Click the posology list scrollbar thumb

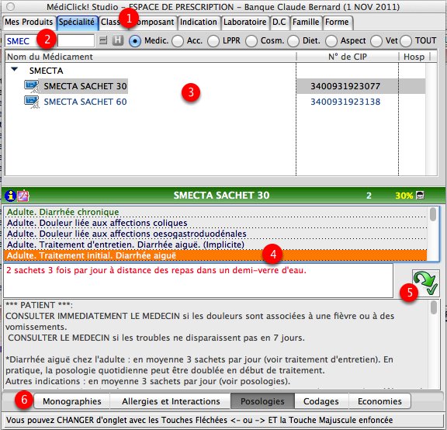tap(433, 214)
